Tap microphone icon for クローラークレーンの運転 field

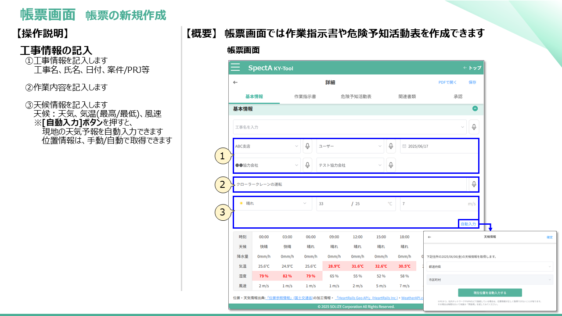474,184
